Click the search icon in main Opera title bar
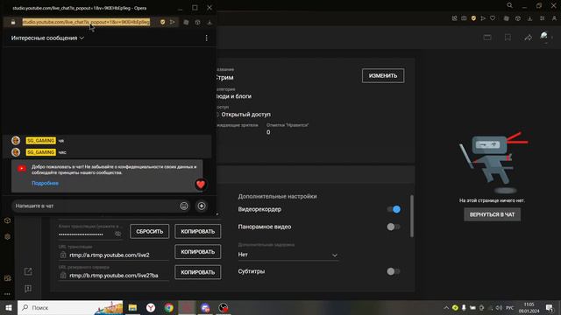The width and height of the screenshot is (561, 315). click(509, 5)
